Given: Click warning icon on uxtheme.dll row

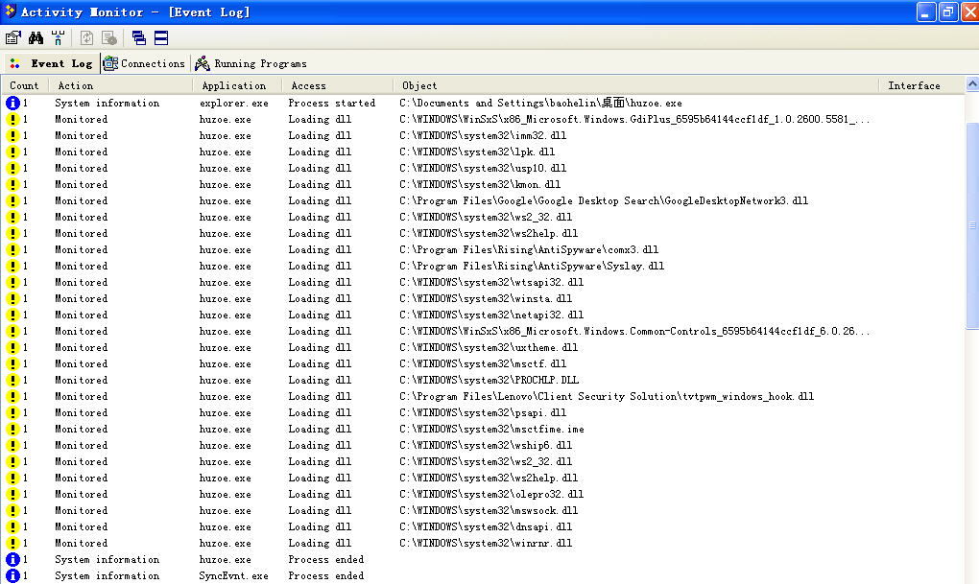Looking at the screenshot, I should pyautogui.click(x=12, y=347).
